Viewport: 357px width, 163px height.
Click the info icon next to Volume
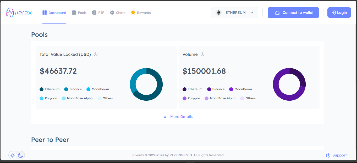click(202, 55)
